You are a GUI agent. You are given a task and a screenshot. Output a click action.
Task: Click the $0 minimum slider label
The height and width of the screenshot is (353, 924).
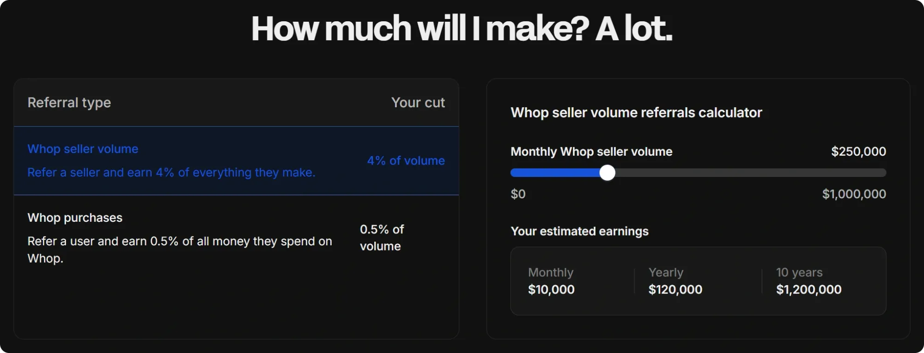pos(518,194)
